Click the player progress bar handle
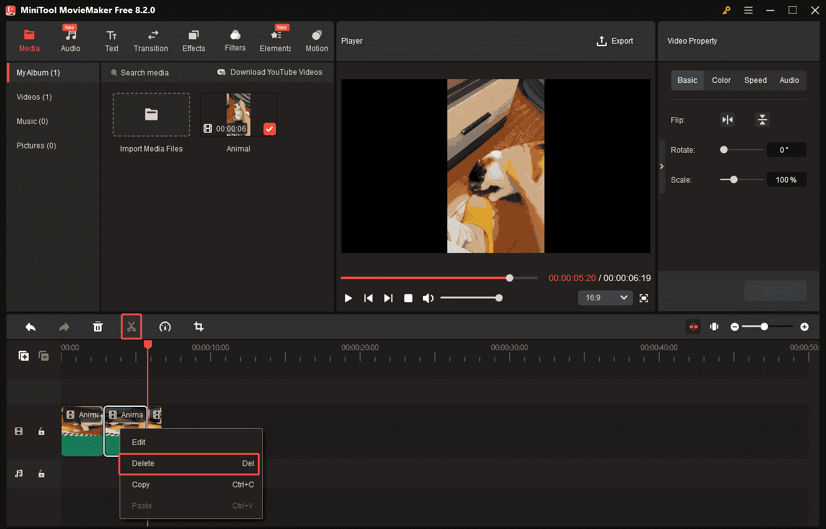 click(x=510, y=278)
